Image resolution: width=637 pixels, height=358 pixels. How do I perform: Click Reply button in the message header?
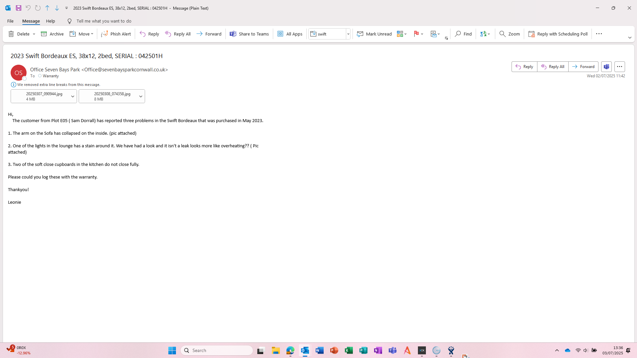click(x=524, y=67)
